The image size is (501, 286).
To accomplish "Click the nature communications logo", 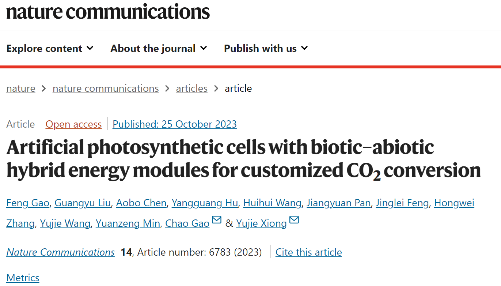I will [x=108, y=11].
